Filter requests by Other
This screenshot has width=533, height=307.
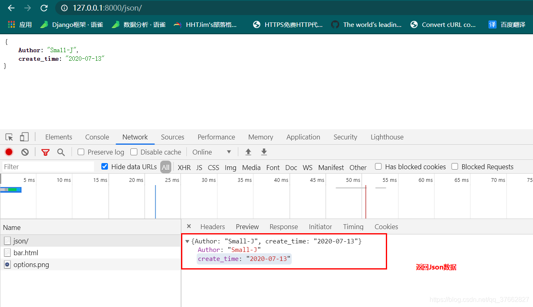(x=358, y=167)
